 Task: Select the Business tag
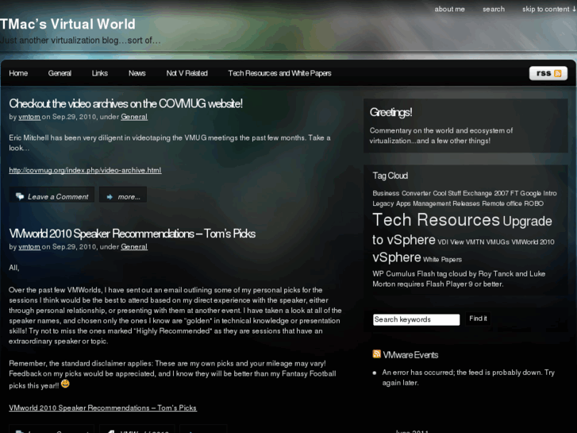coord(386,193)
